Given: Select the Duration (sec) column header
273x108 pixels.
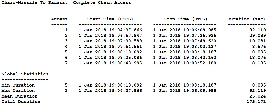Looking at the screenshot, I should 246,19.
